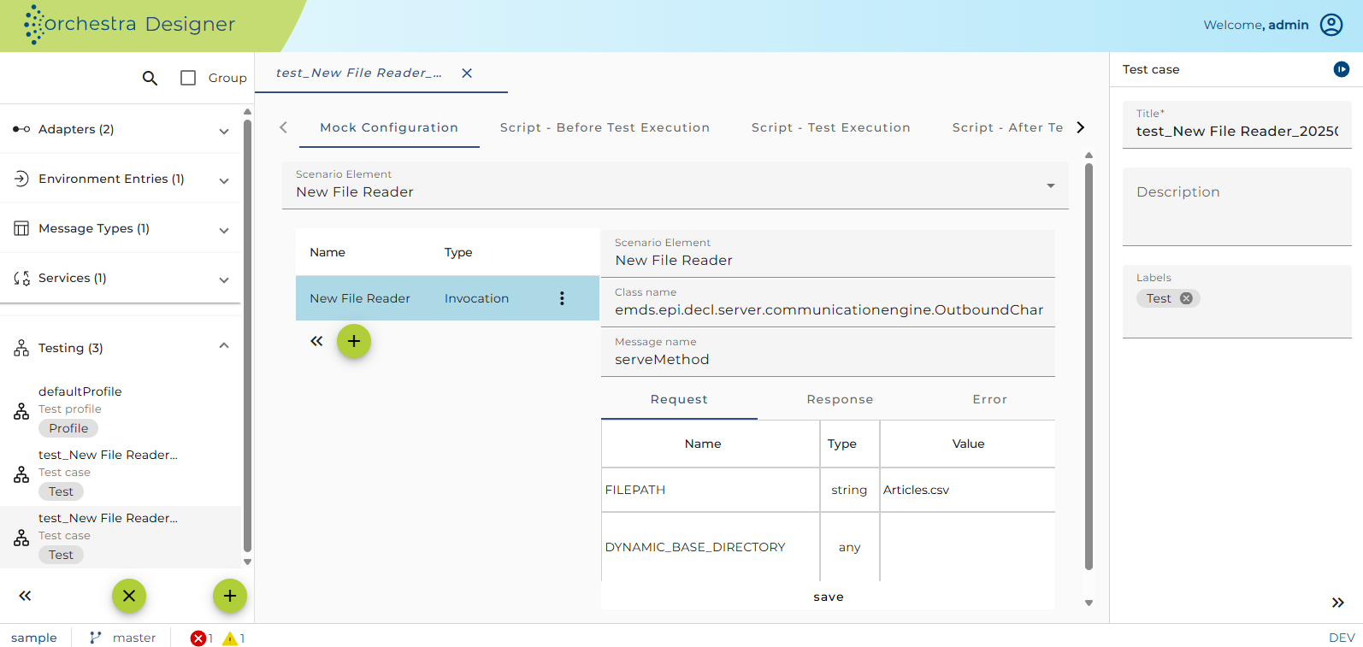The width and height of the screenshot is (1363, 647).
Task: Select the New File Reader Invocation row
Action: pyautogui.click(x=447, y=298)
